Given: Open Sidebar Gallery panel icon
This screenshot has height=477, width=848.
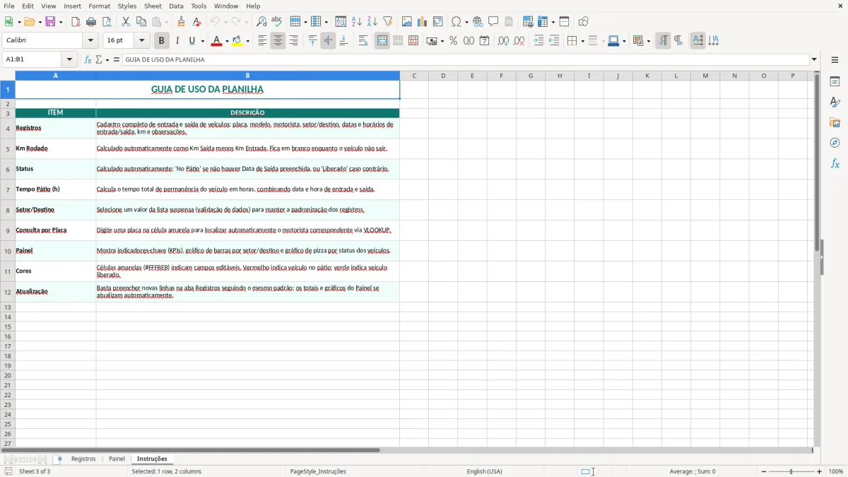Looking at the screenshot, I should tap(835, 123).
